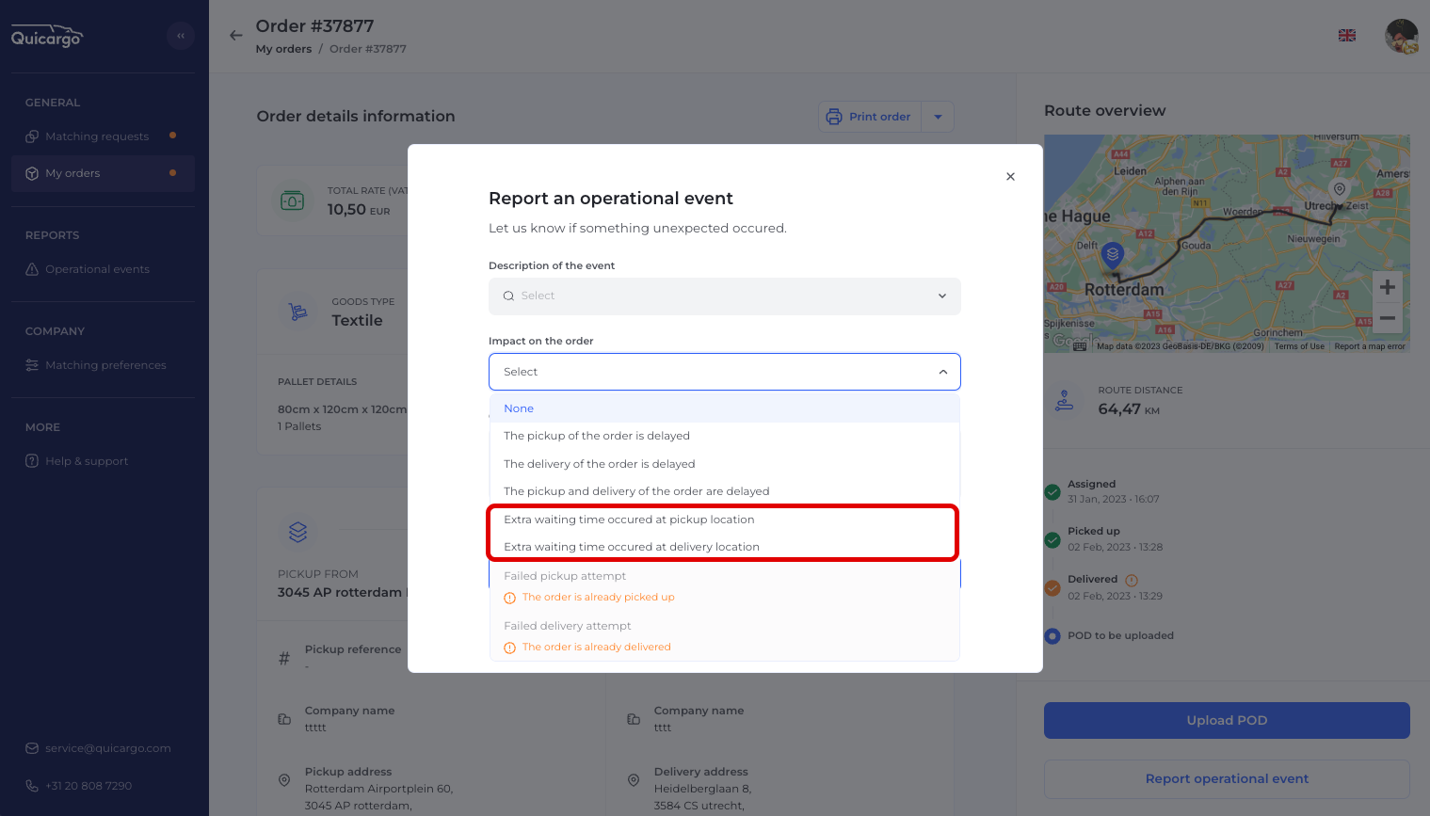Open the Description of the event dropdown

click(x=724, y=296)
